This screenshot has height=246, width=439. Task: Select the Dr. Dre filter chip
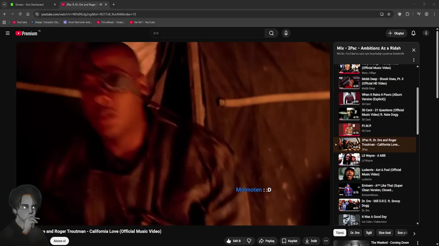pyautogui.click(x=355, y=233)
